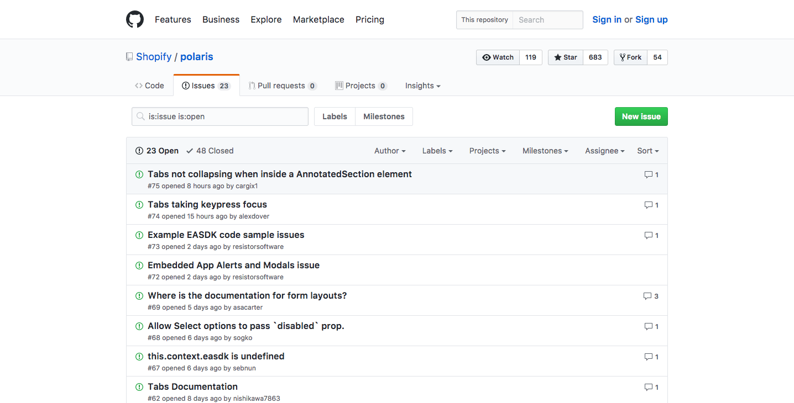
Task: Click the Labels button next to filter box
Action: 335,116
